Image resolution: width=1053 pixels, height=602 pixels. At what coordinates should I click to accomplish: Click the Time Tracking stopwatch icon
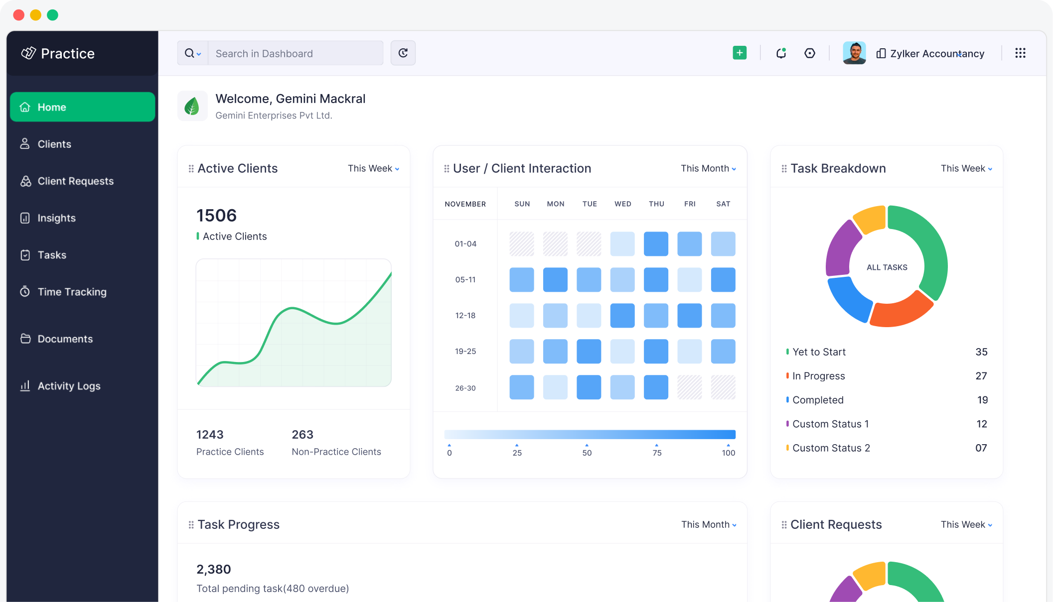25,291
